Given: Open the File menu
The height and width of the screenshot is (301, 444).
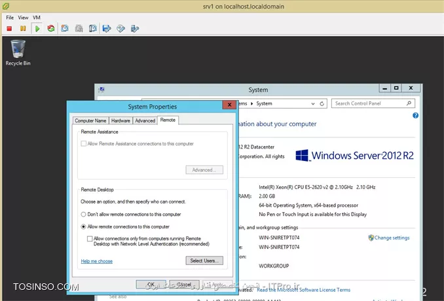Looking at the screenshot, I should pos(10,18).
